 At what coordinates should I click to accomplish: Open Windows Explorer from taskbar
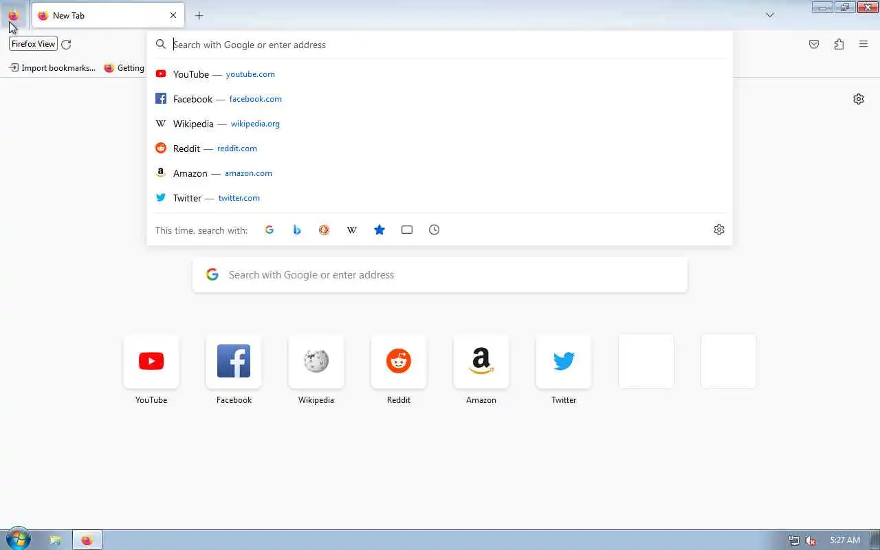[x=56, y=540]
